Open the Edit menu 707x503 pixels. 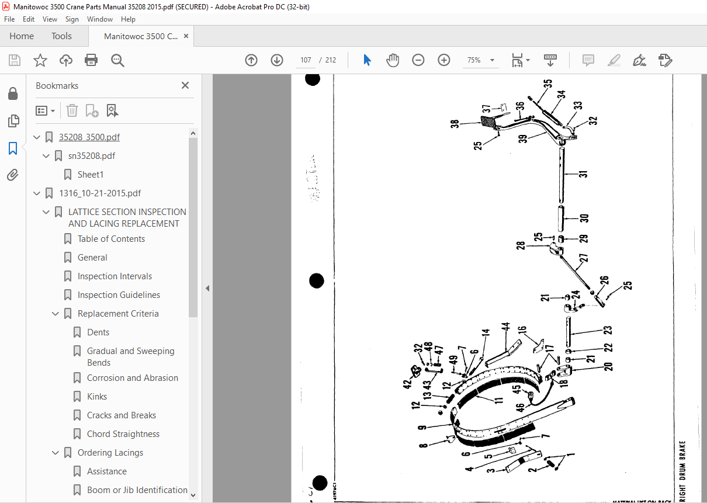pos(29,19)
